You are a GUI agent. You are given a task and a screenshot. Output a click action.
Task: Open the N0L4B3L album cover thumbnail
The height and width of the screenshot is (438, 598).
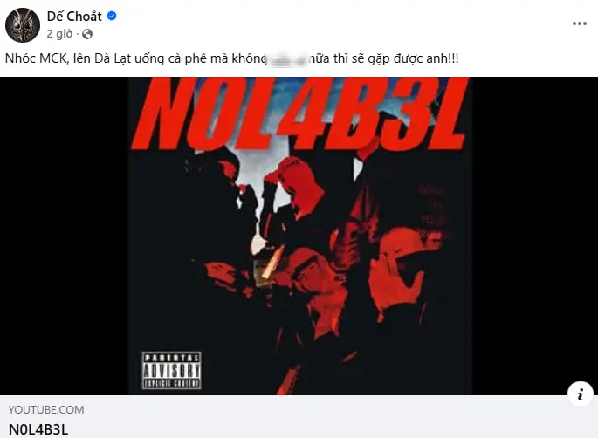tap(300, 236)
